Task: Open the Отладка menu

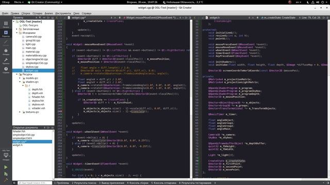Action: 37,13
